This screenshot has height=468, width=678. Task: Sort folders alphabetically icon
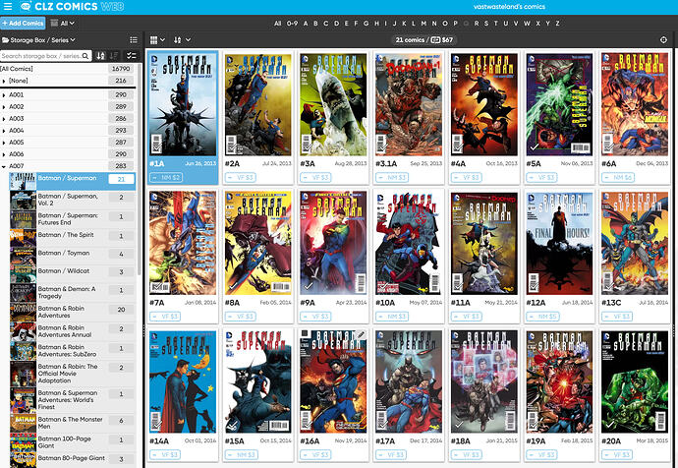[100, 56]
